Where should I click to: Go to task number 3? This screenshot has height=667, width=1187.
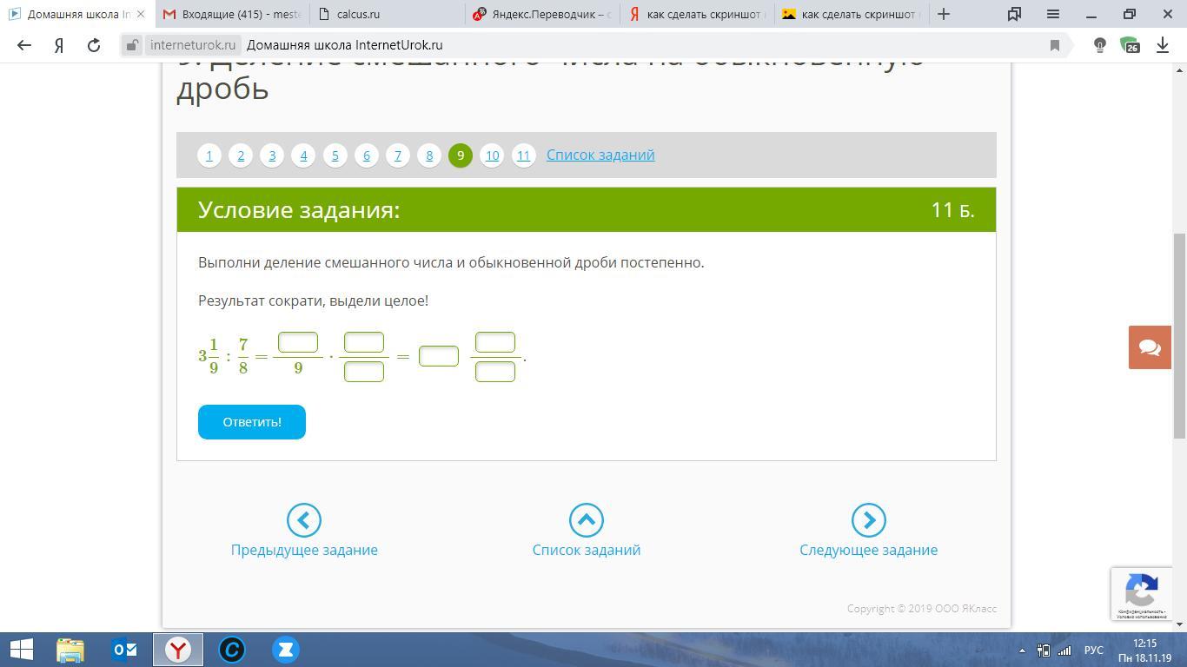(272, 155)
